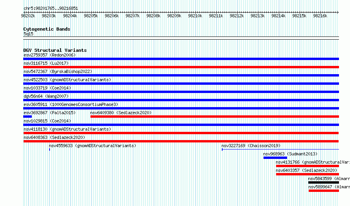Screen dimensions: 350x206
Task: Click the 98214k ruler tick label
Action: [278, 16]
